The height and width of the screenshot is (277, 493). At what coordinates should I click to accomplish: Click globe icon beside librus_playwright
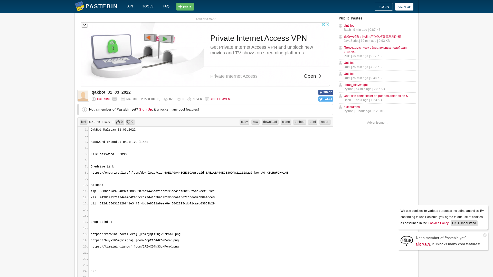pyautogui.click(x=340, y=85)
